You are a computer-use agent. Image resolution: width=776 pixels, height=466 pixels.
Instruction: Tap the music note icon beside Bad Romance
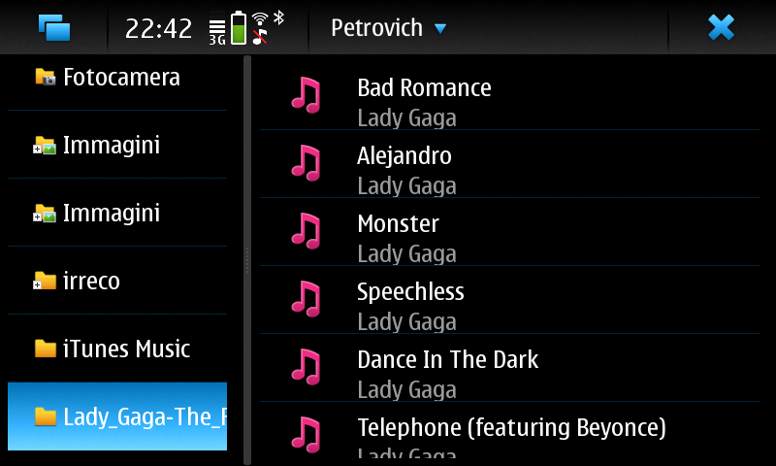(x=306, y=95)
